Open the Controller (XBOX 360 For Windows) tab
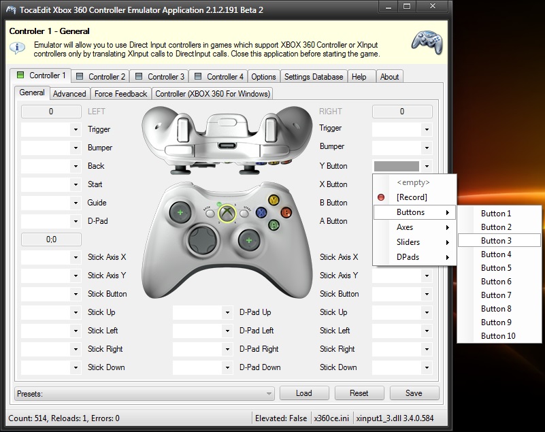The width and height of the screenshot is (545, 432). click(212, 94)
